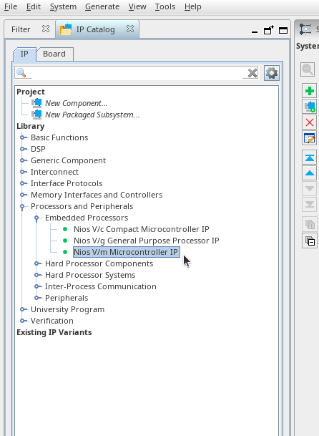The height and width of the screenshot is (436, 319).
Task: Click the red X remove icon
Action: (x=309, y=122)
